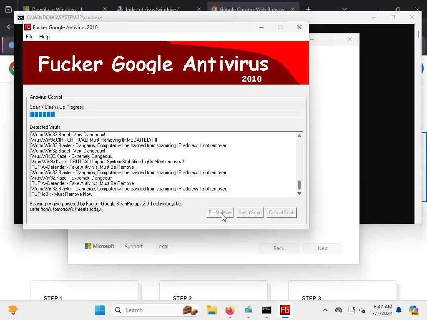This screenshot has width=427, height=320.
Task: Open the Copilot preview icon
Action: click(x=413, y=310)
